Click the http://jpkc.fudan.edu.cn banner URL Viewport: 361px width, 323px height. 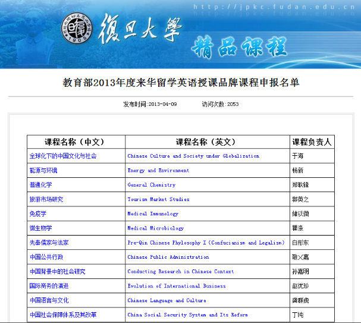pyautogui.click(x=274, y=7)
